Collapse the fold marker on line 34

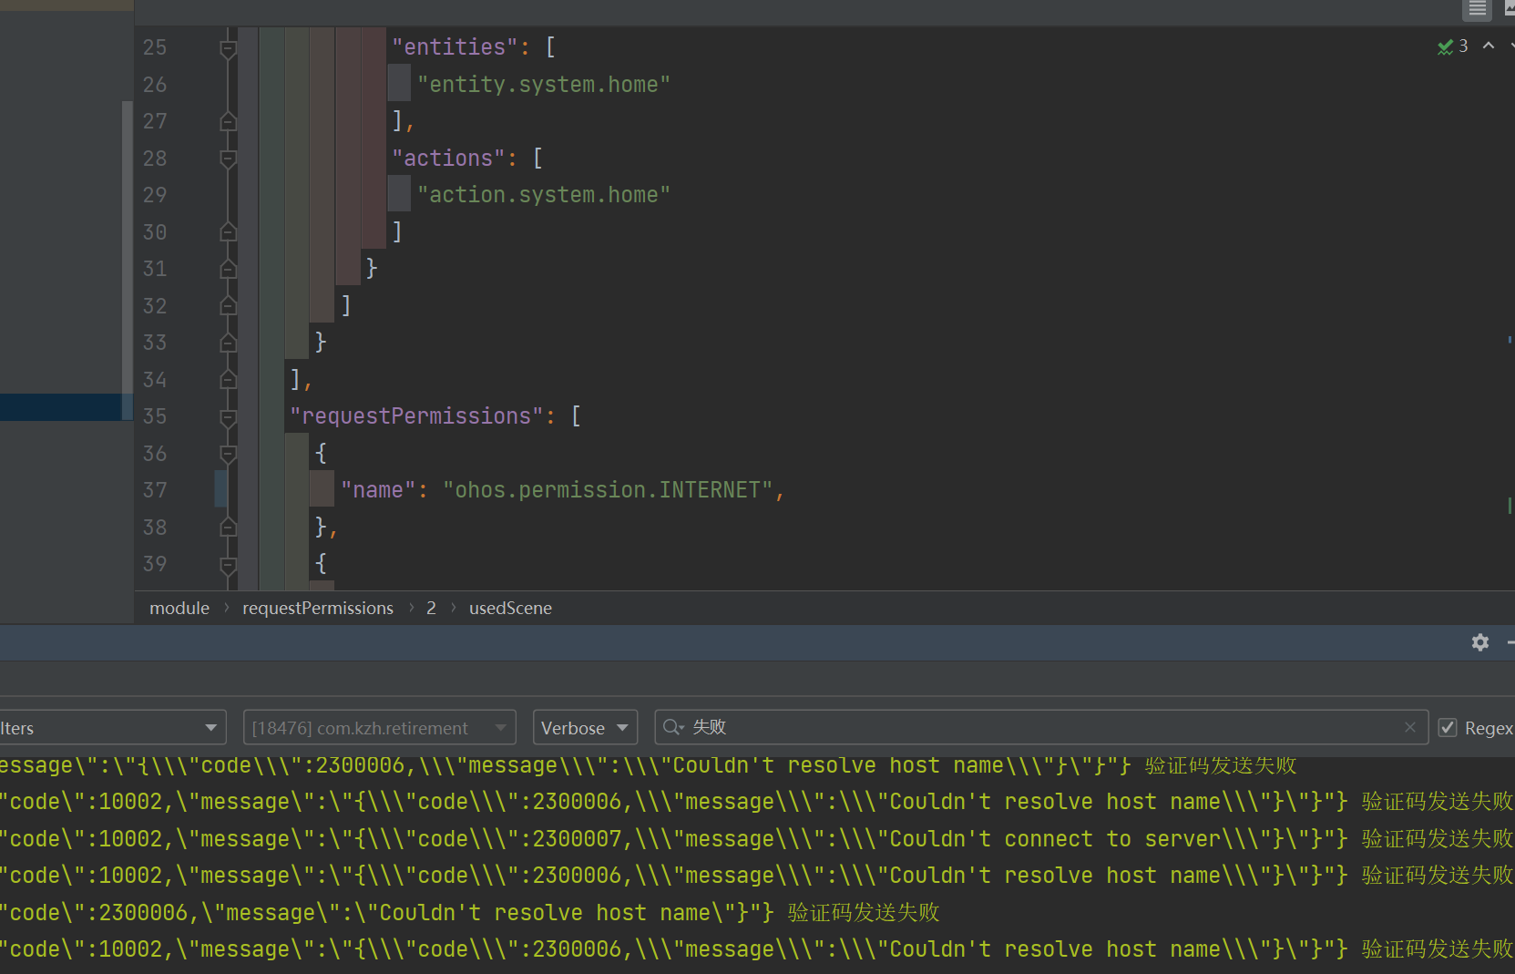coord(229,380)
